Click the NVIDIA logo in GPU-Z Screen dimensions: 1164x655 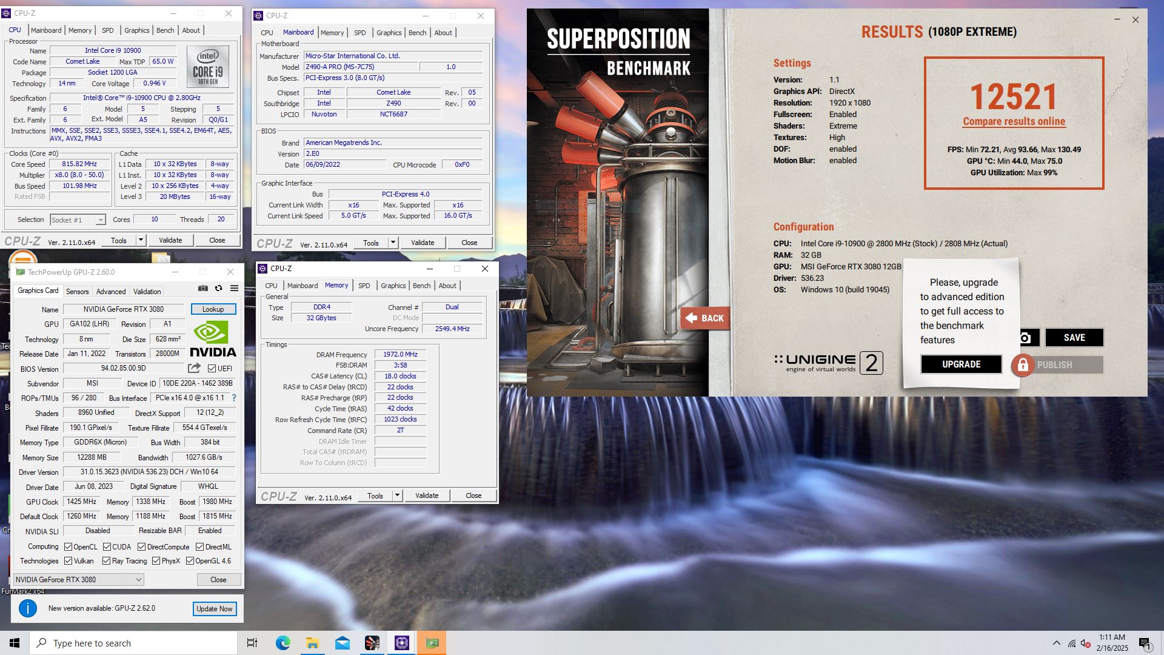(213, 339)
